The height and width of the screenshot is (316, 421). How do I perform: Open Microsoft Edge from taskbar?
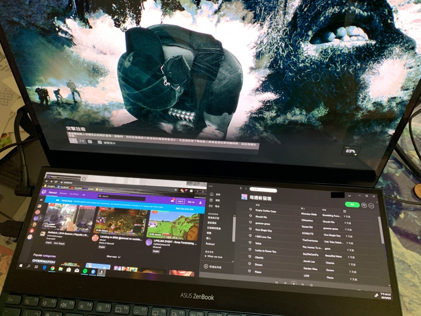click(44, 267)
